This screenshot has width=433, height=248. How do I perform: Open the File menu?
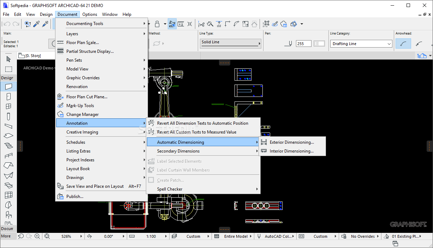coord(6,14)
